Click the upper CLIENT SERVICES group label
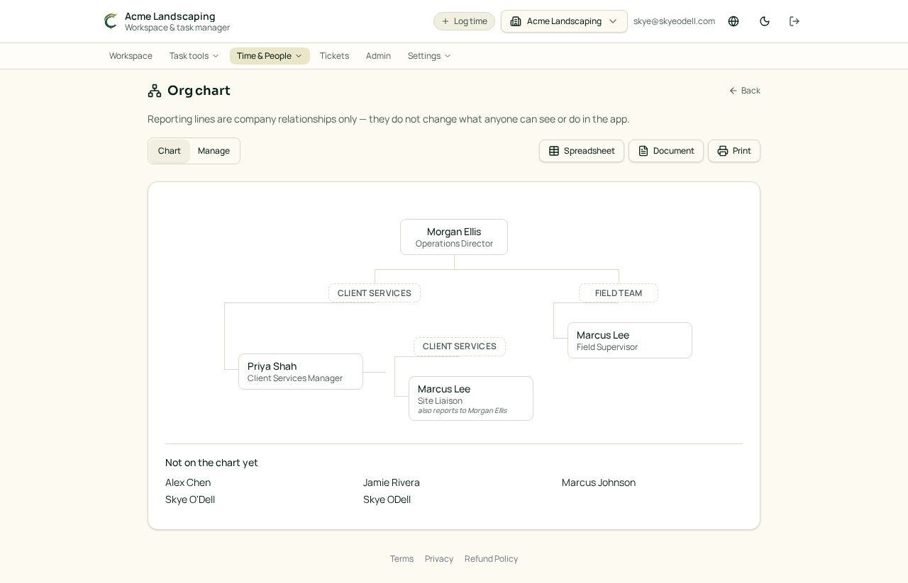This screenshot has height=583, width=908. point(375,293)
